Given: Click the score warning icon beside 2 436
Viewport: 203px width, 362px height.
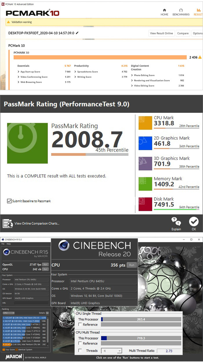Looking at the screenshot, I should coord(200,57).
